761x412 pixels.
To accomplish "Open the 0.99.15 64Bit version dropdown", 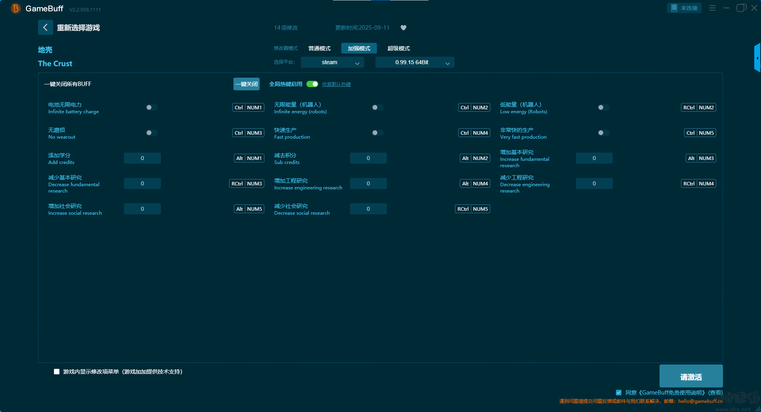I will [x=415, y=62].
